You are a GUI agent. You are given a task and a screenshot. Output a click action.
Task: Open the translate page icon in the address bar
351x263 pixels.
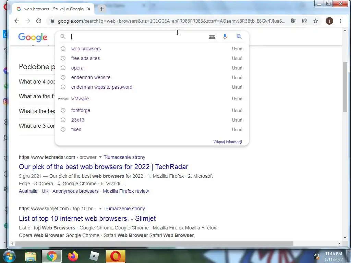pyautogui.click(x=293, y=21)
